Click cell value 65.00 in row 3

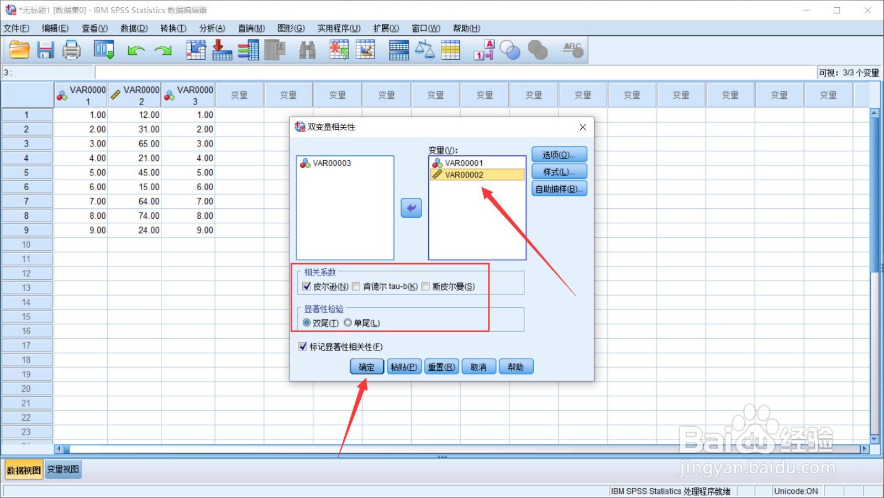pyautogui.click(x=135, y=144)
